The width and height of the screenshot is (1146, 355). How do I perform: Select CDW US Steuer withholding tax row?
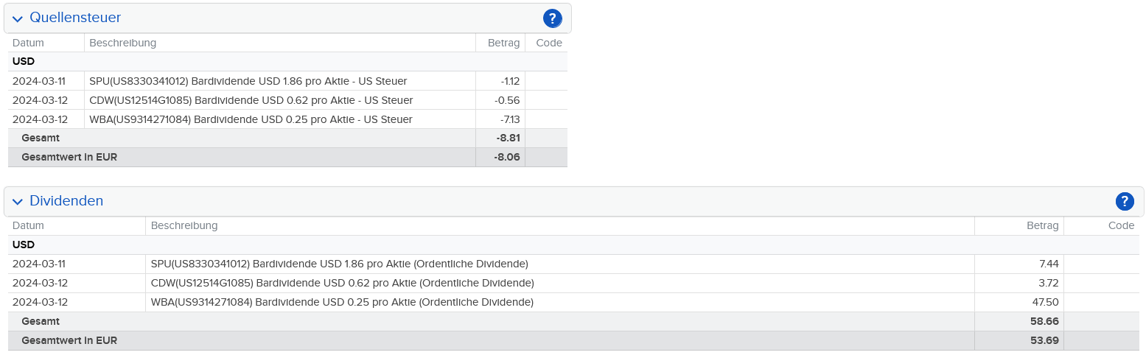click(x=251, y=100)
